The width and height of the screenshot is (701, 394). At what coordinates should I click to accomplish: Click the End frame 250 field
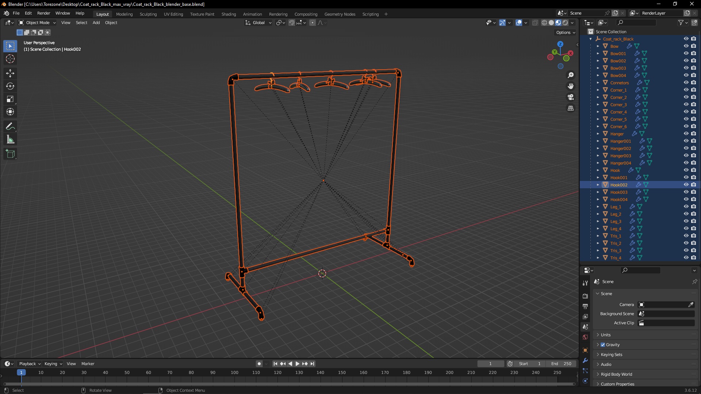(x=561, y=364)
